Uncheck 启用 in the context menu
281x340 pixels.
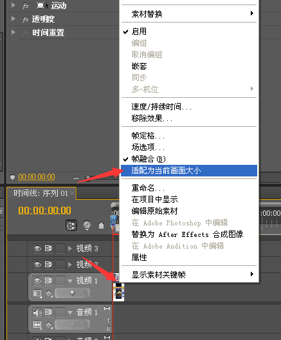(189, 32)
